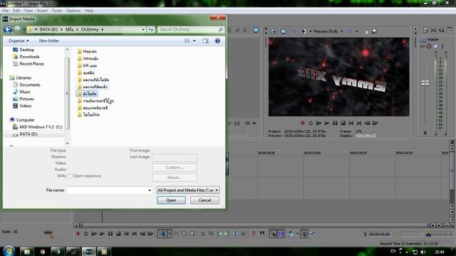Click Stop in the timeline transport bar

[118, 234]
